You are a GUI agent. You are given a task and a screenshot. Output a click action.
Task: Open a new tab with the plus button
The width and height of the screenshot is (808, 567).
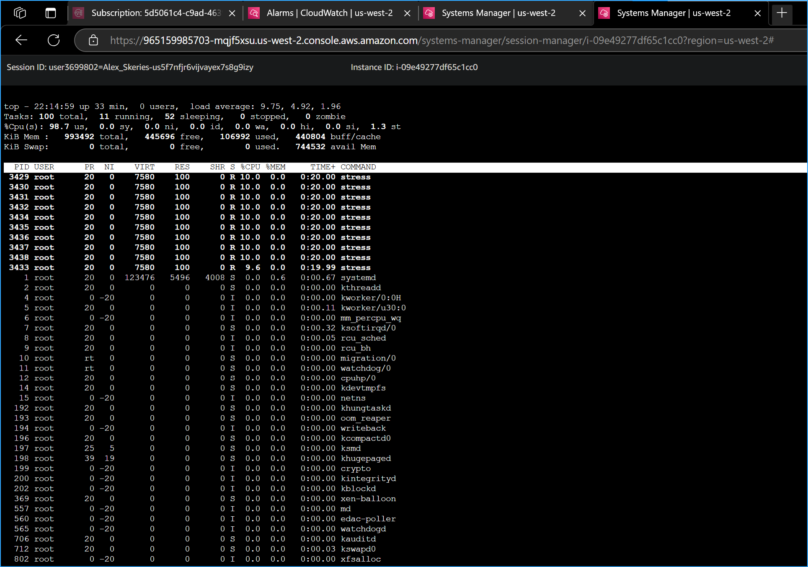(x=781, y=13)
